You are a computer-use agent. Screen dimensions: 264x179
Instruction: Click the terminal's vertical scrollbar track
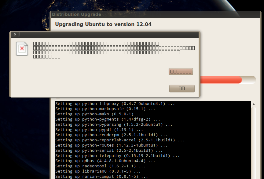(x=254, y=141)
